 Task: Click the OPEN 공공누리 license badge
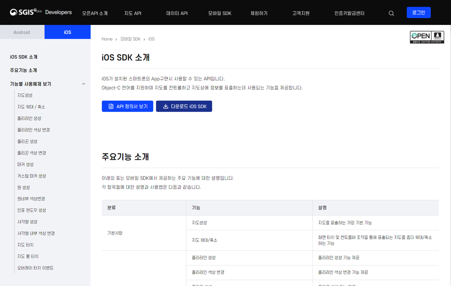tap(427, 37)
